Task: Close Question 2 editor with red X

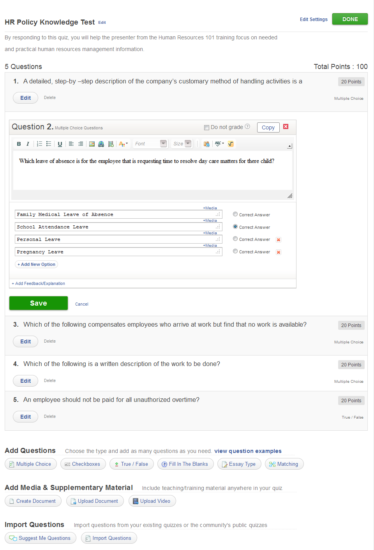Action: [x=286, y=127]
